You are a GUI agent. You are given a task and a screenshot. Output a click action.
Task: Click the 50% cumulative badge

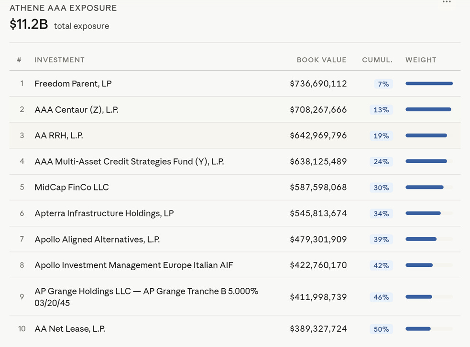click(x=381, y=329)
